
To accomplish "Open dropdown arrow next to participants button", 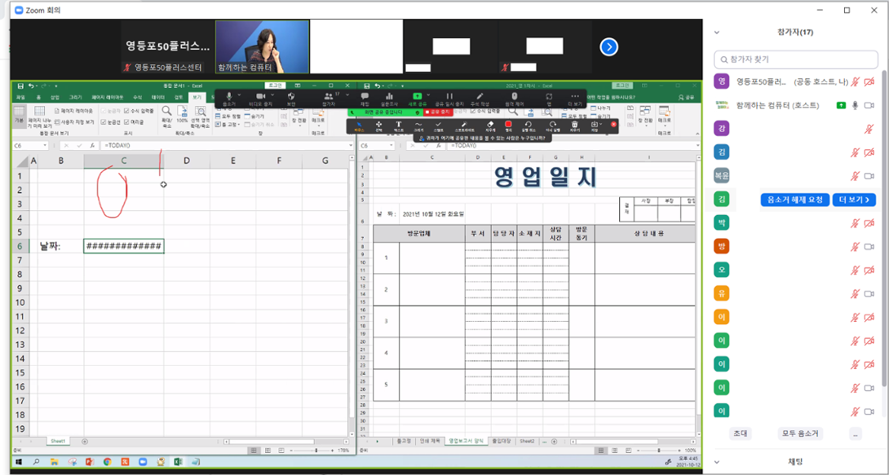I will 347,95.
